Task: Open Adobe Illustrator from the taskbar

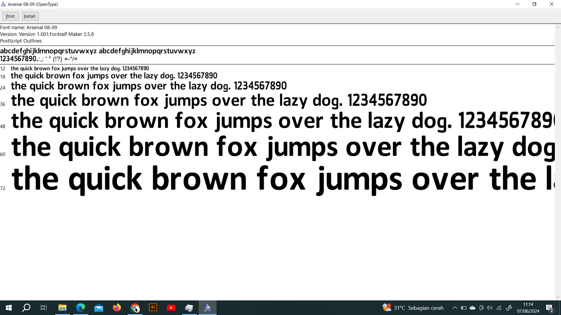Action: point(153,308)
